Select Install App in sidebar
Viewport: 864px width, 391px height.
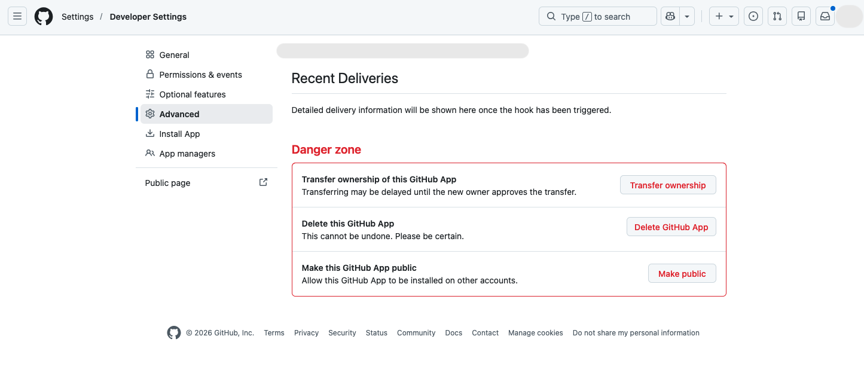click(x=206, y=134)
